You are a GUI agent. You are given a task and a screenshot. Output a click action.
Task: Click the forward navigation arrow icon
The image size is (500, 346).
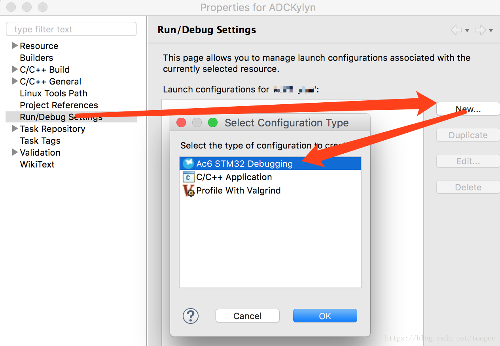coord(480,30)
